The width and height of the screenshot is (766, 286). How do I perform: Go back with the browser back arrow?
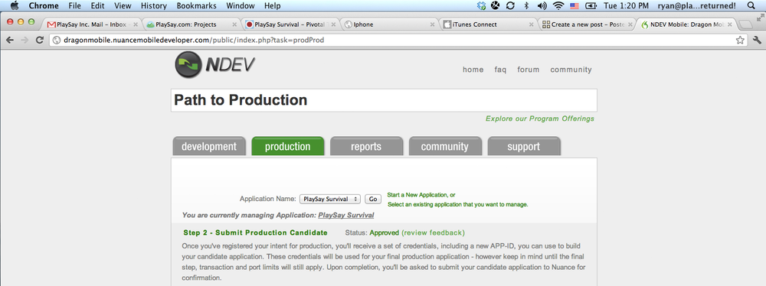pyautogui.click(x=10, y=40)
